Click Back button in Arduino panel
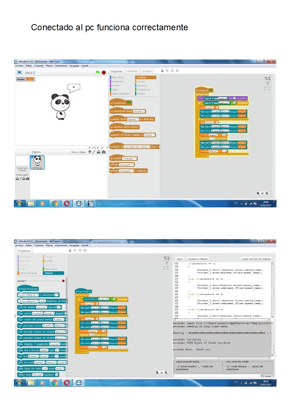This screenshot has width=290, height=410. [x=180, y=259]
